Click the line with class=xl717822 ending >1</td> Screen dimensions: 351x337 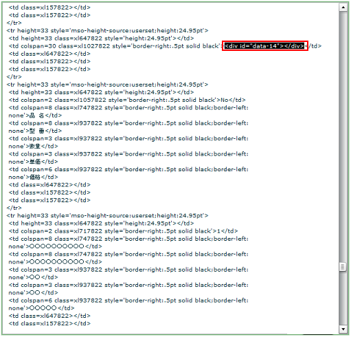(x=123, y=231)
